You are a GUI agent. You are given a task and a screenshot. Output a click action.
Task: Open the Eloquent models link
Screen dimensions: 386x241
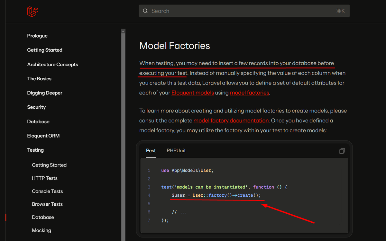click(x=193, y=93)
